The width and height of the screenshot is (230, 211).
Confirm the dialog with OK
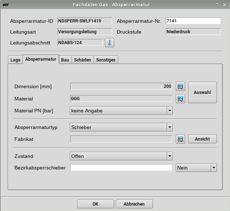point(95,204)
